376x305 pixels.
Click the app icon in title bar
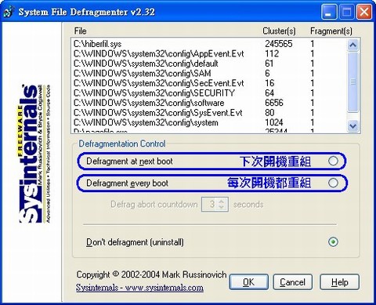pyautogui.click(x=9, y=12)
